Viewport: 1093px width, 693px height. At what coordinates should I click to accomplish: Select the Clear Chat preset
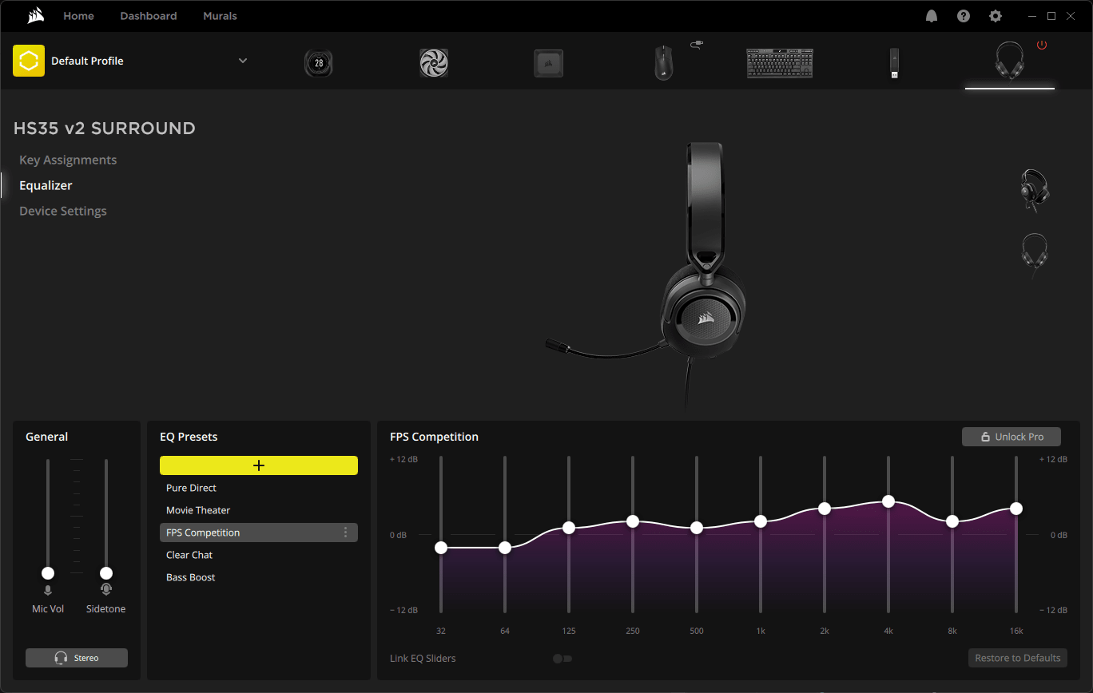[259, 555]
